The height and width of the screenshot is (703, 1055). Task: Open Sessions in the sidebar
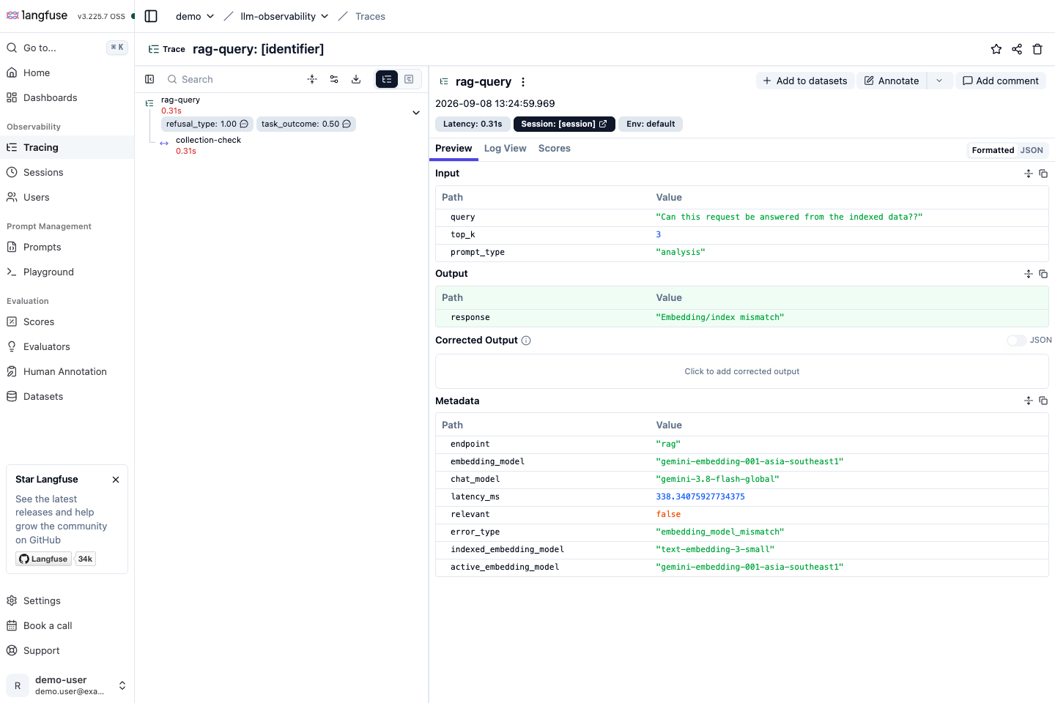pos(67,172)
